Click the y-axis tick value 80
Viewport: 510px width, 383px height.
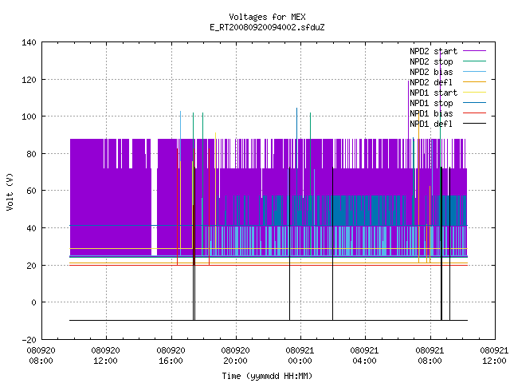tap(31, 154)
